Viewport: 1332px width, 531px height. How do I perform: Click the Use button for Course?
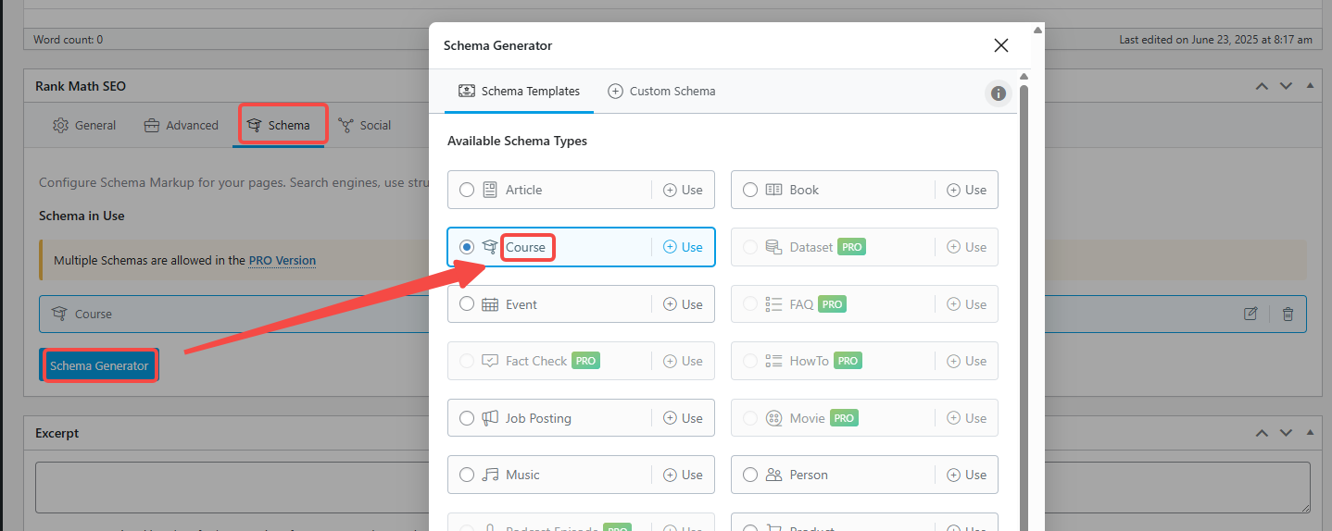pos(684,247)
